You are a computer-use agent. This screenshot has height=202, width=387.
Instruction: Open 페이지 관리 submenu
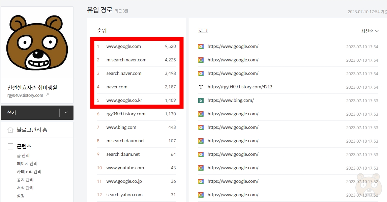(27, 164)
